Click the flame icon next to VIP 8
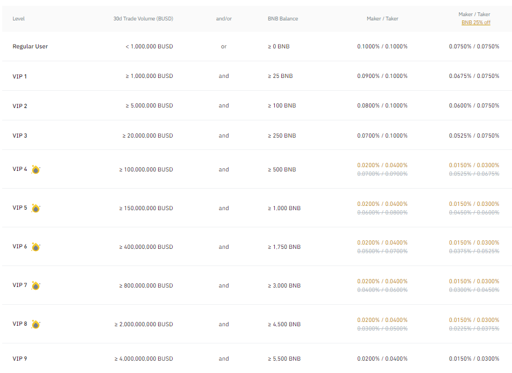This screenshot has height=373, width=512. pos(35,325)
